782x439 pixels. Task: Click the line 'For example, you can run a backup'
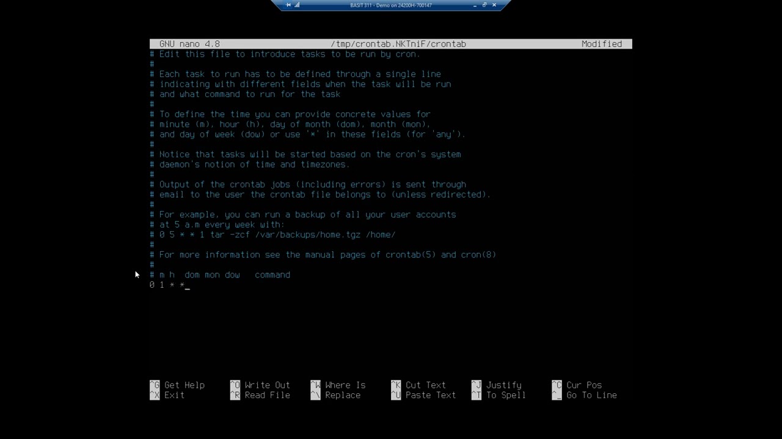[303, 215]
